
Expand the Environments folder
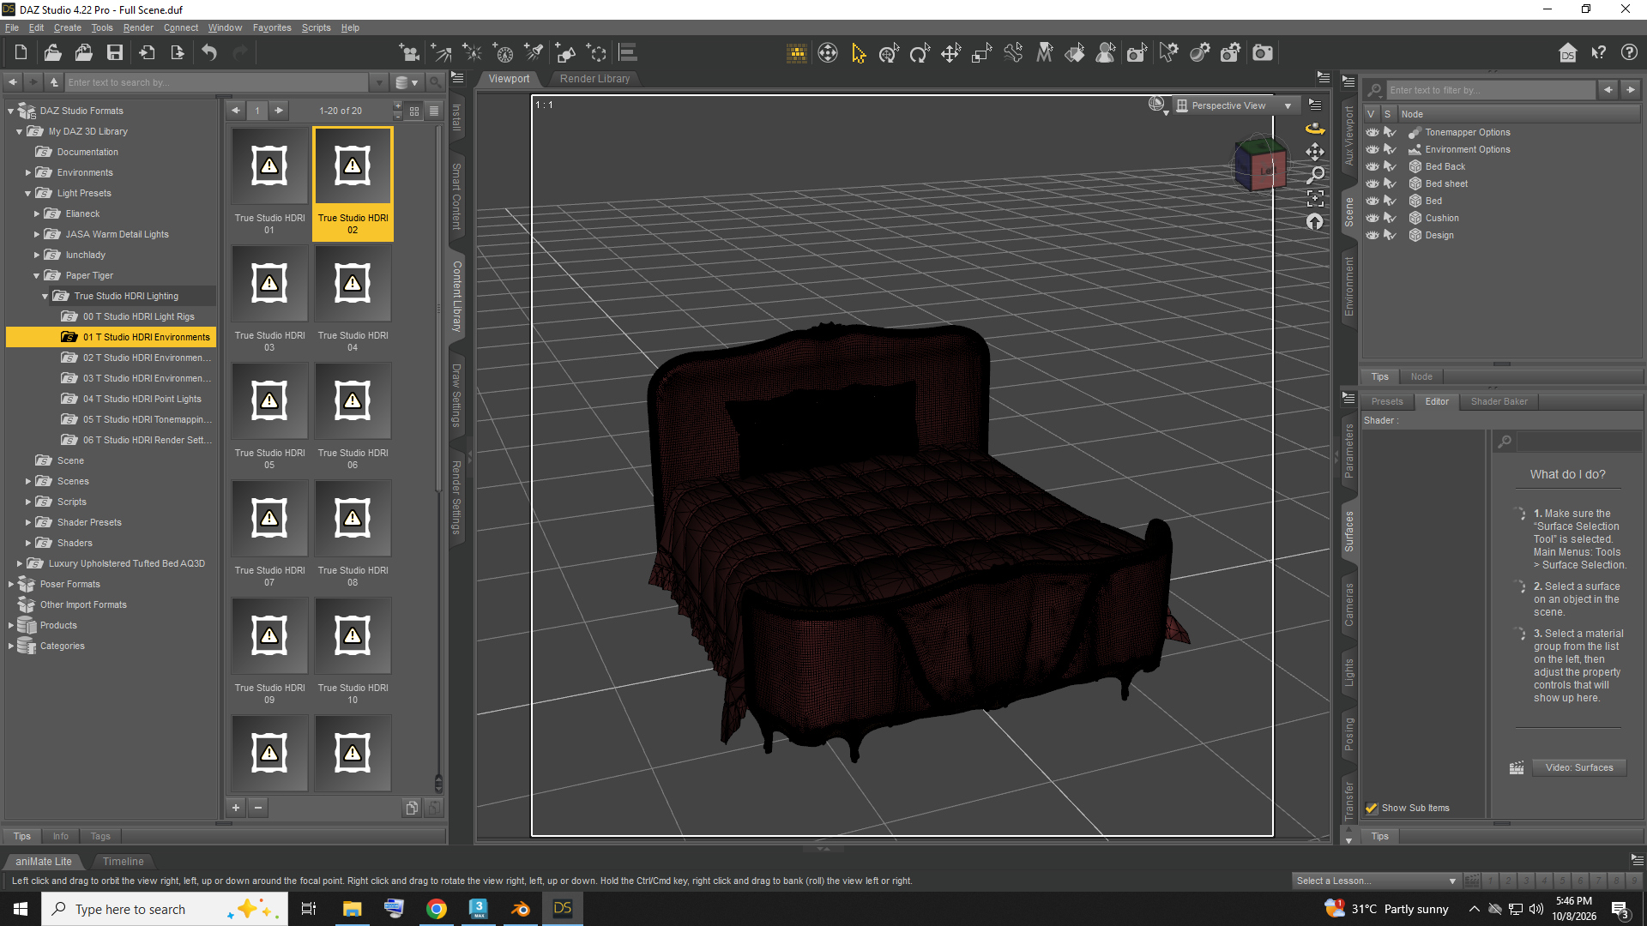pos(28,173)
